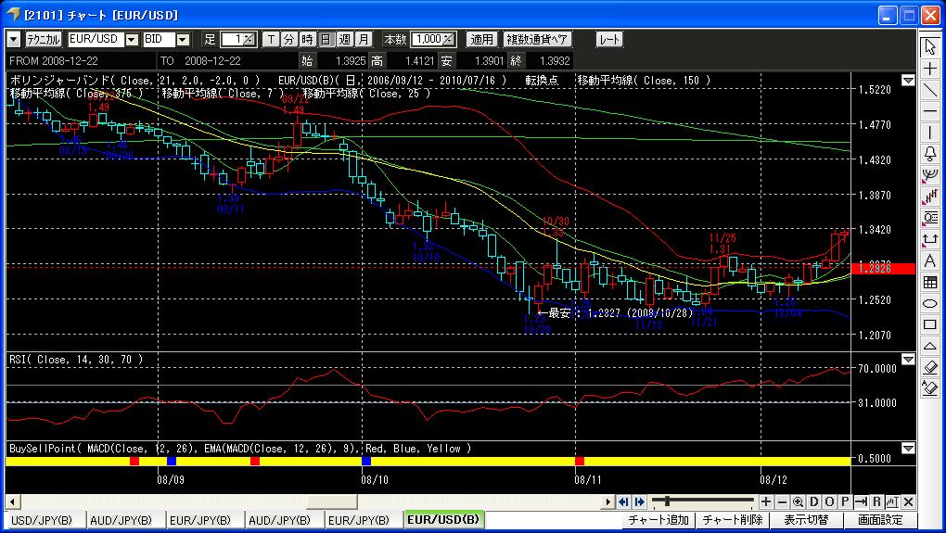Click the horizontal chart scrollbar thumb

point(332,501)
